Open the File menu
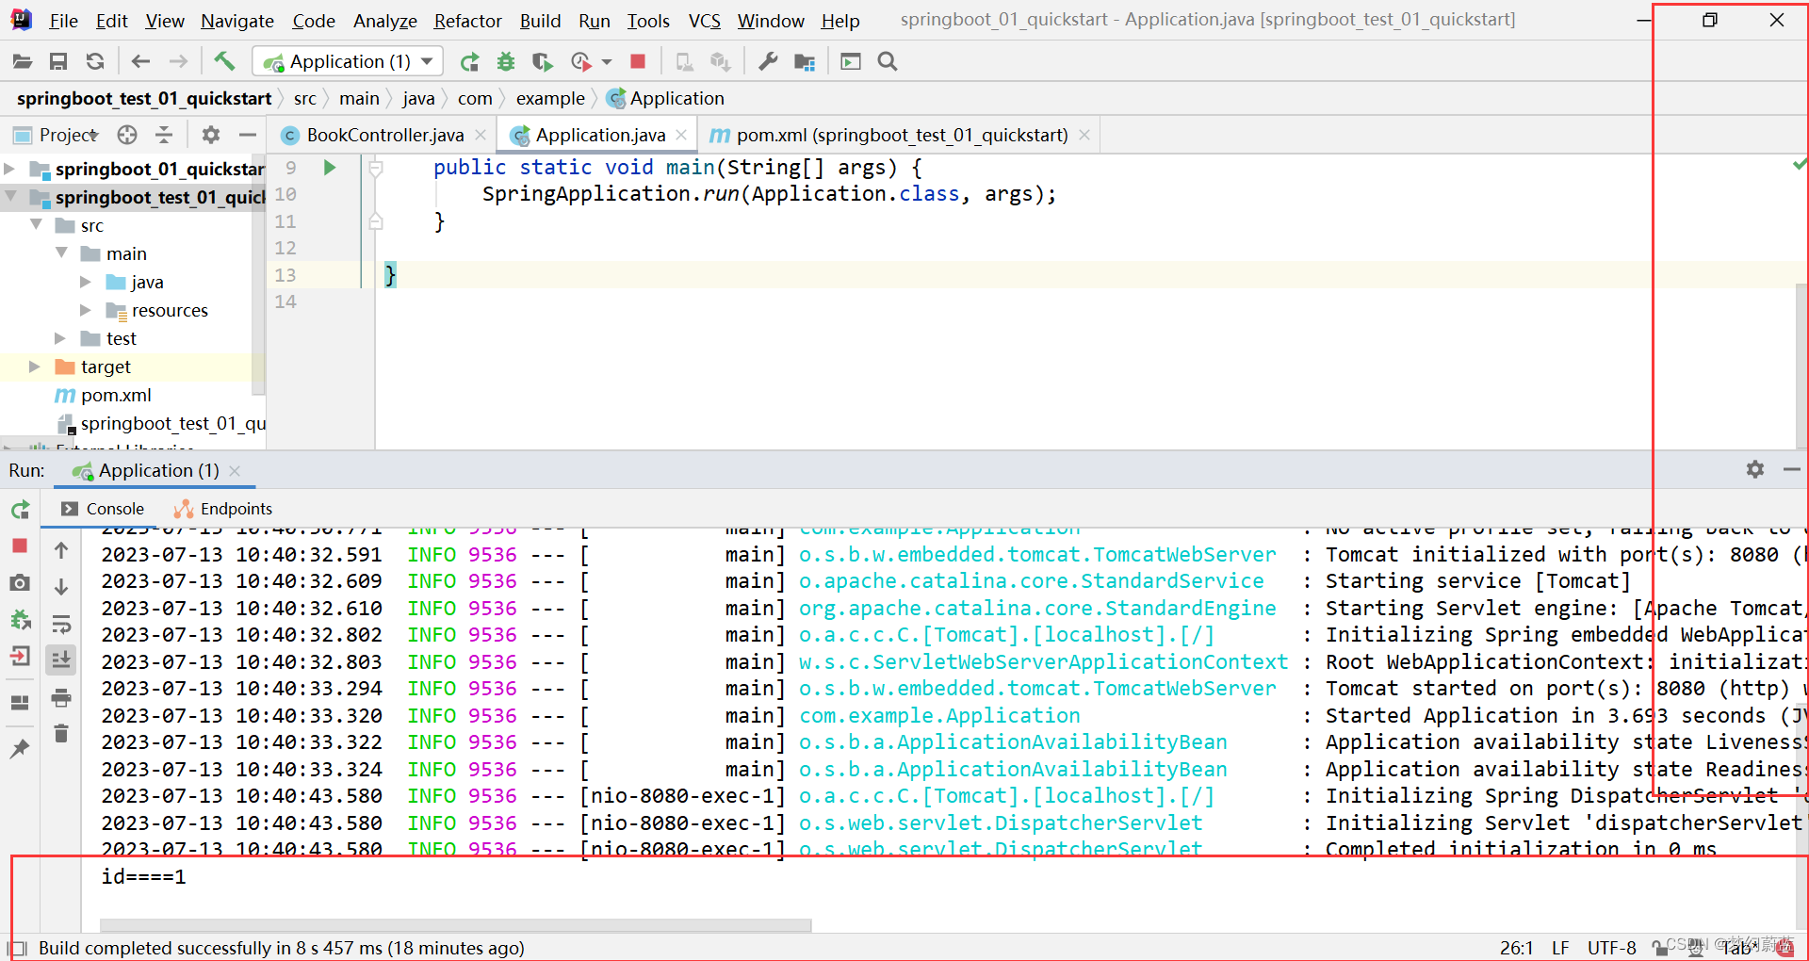This screenshot has height=961, width=1809. pos(63,20)
